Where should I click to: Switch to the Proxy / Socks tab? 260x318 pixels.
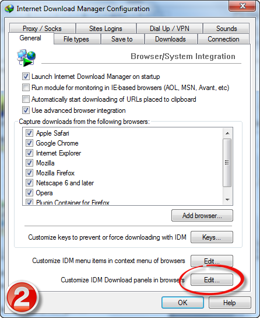pyautogui.click(x=42, y=29)
